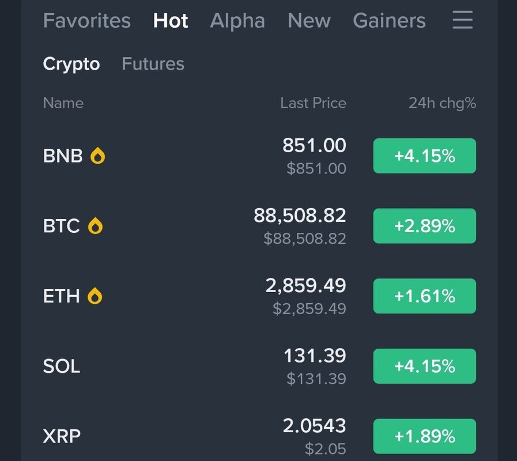Show the Gainers tab
Image resolution: width=517 pixels, height=461 pixels.
389,21
